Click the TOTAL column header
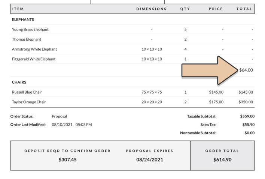This screenshot has width=265, height=179. coord(244,9)
